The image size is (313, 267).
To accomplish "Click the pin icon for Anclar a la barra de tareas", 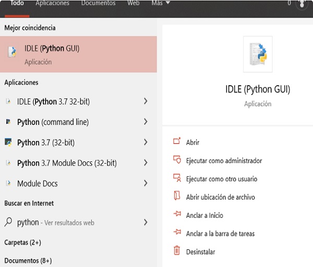I will (x=177, y=232).
